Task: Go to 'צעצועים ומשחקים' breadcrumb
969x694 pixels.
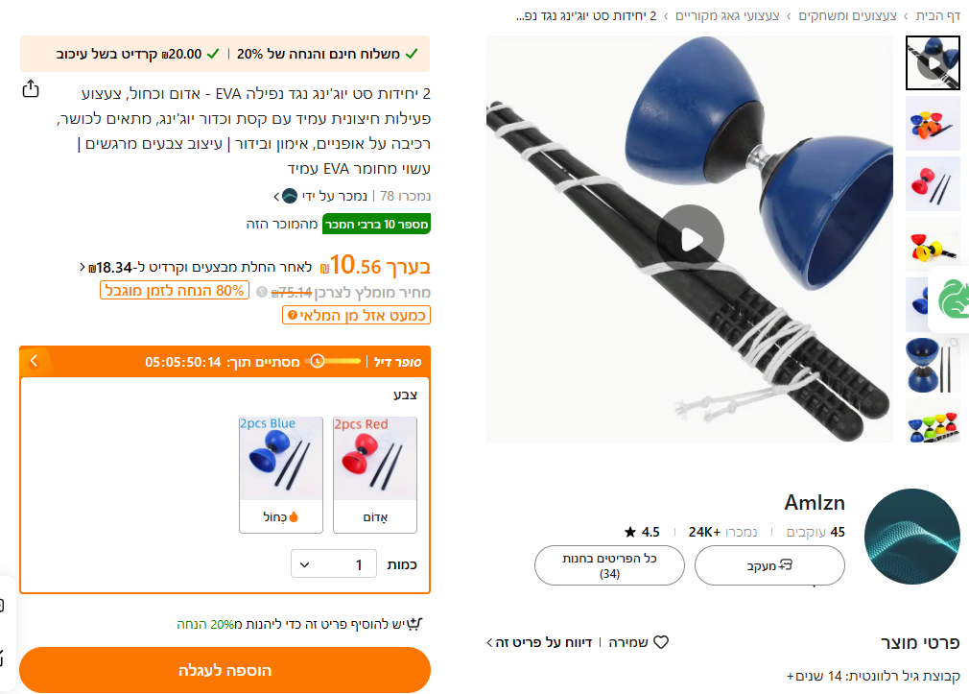Action: tap(847, 16)
